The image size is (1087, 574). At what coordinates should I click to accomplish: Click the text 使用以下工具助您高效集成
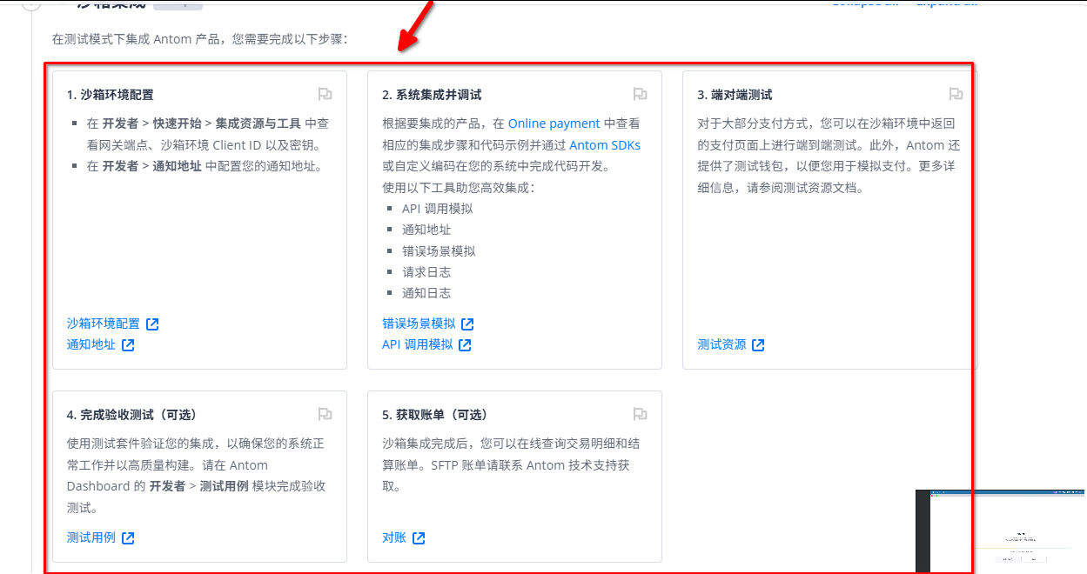tap(458, 187)
